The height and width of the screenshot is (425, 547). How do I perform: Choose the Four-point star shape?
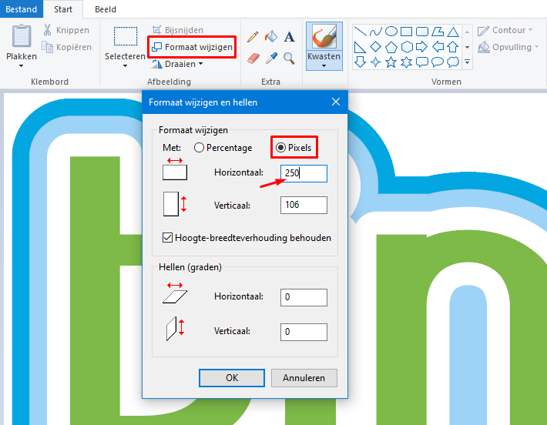point(376,62)
